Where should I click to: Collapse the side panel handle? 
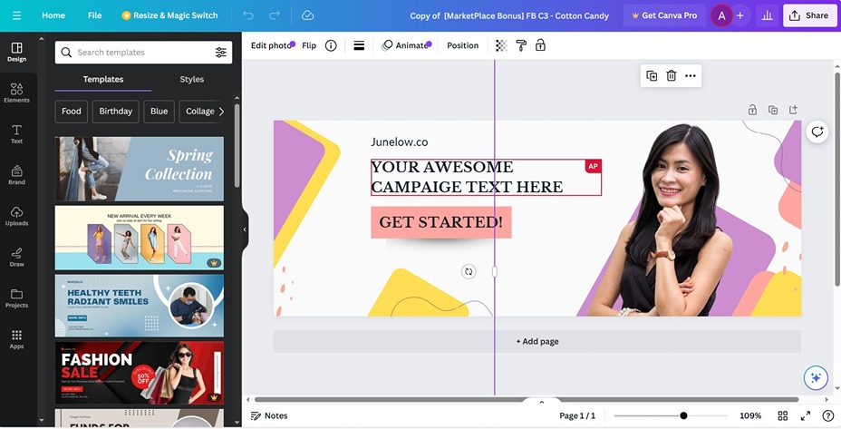click(x=245, y=229)
